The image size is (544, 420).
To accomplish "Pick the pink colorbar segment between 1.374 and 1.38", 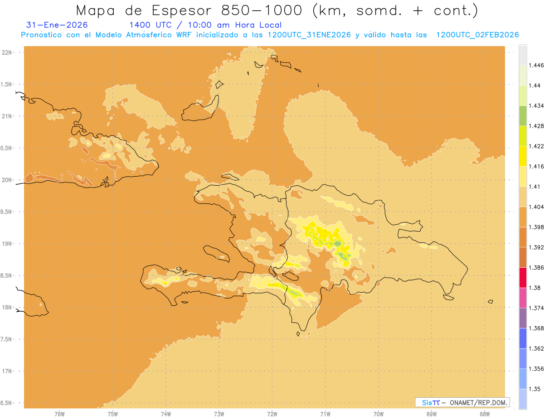I will tap(523, 298).
